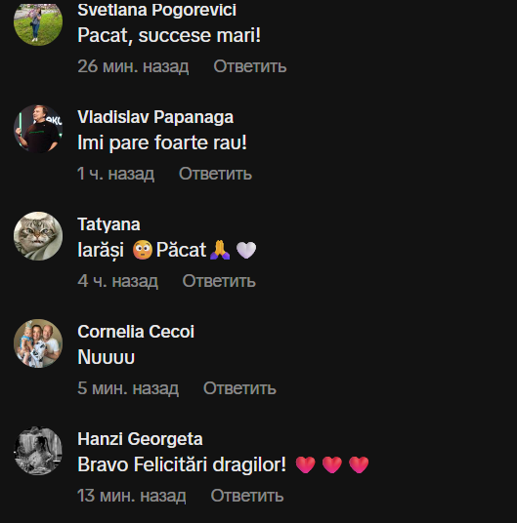This screenshot has width=517, height=523.
Task: Open Cornelia Cecoi's family avatar
Action: pyautogui.click(x=38, y=343)
